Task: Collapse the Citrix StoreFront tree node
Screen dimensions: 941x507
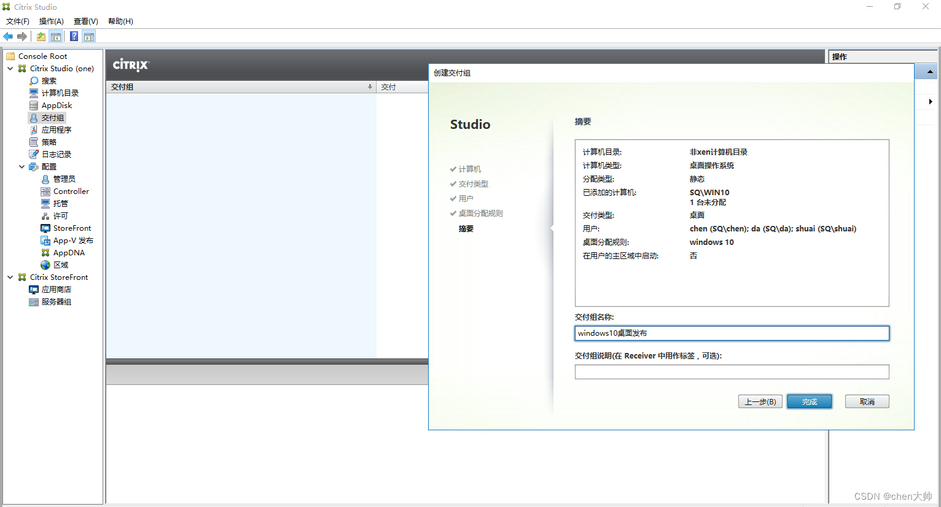Action: (10, 277)
